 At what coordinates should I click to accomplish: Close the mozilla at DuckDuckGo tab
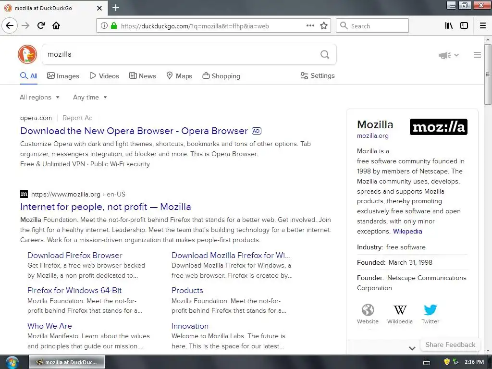click(99, 8)
